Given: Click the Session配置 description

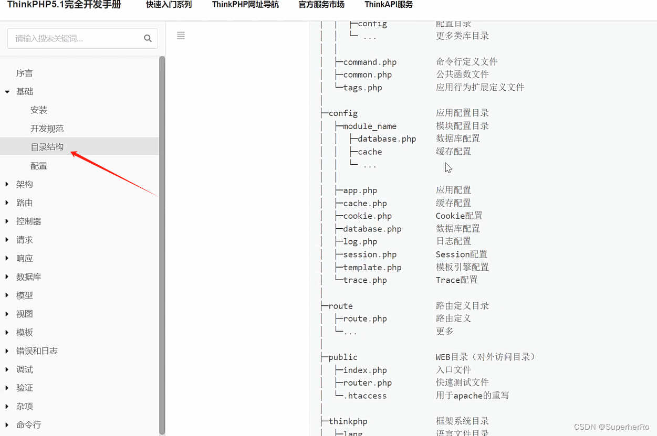Looking at the screenshot, I should tap(461, 254).
